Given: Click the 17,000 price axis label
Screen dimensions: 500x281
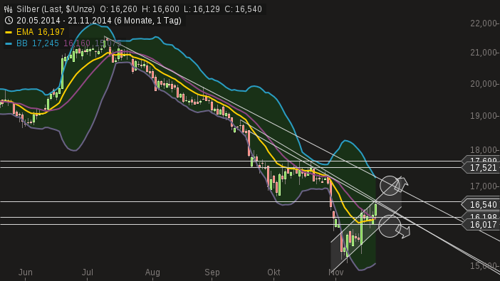Looking at the screenshot, I should tap(484, 186).
